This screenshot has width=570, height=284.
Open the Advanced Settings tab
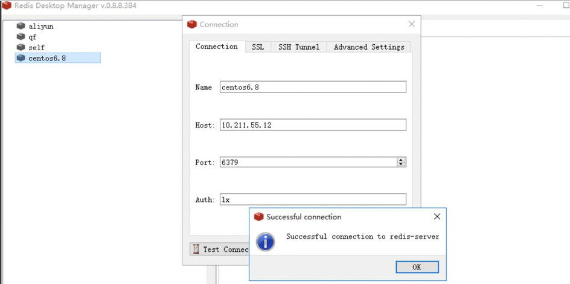click(369, 47)
